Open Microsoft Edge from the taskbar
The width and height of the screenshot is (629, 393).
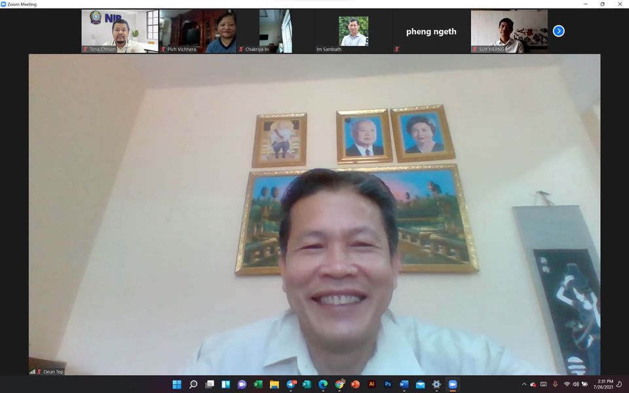(x=323, y=384)
